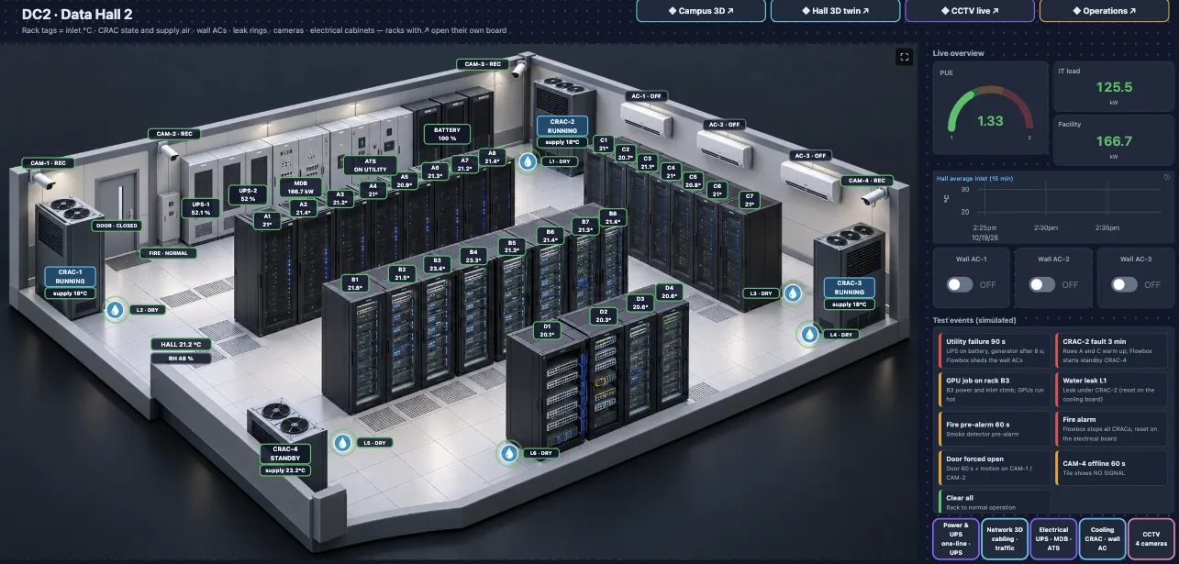Trigger the Fire pre-alarm 60 s event
The image size is (1179, 564).
click(994, 428)
